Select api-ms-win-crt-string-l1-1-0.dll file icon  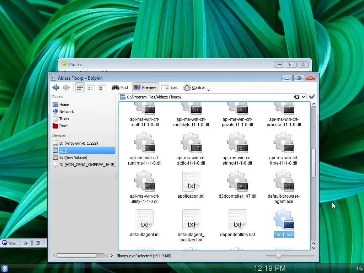point(237,143)
